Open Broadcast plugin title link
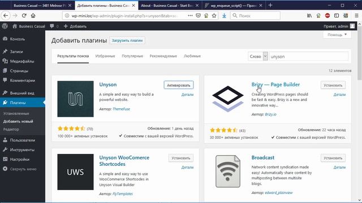The width and height of the screenshot is (362, 203). click(x=263, y=158)
